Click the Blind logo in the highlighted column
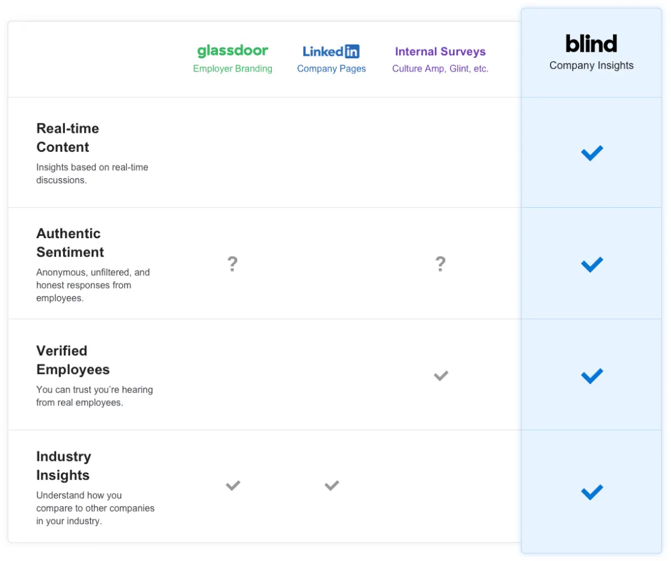The image size is (671, 561). (591, 43)
